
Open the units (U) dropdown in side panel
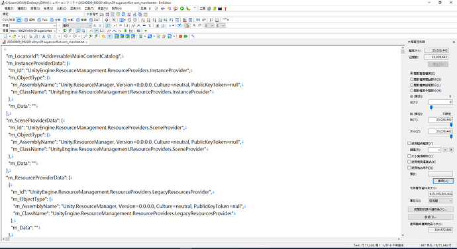coord(440,201)
